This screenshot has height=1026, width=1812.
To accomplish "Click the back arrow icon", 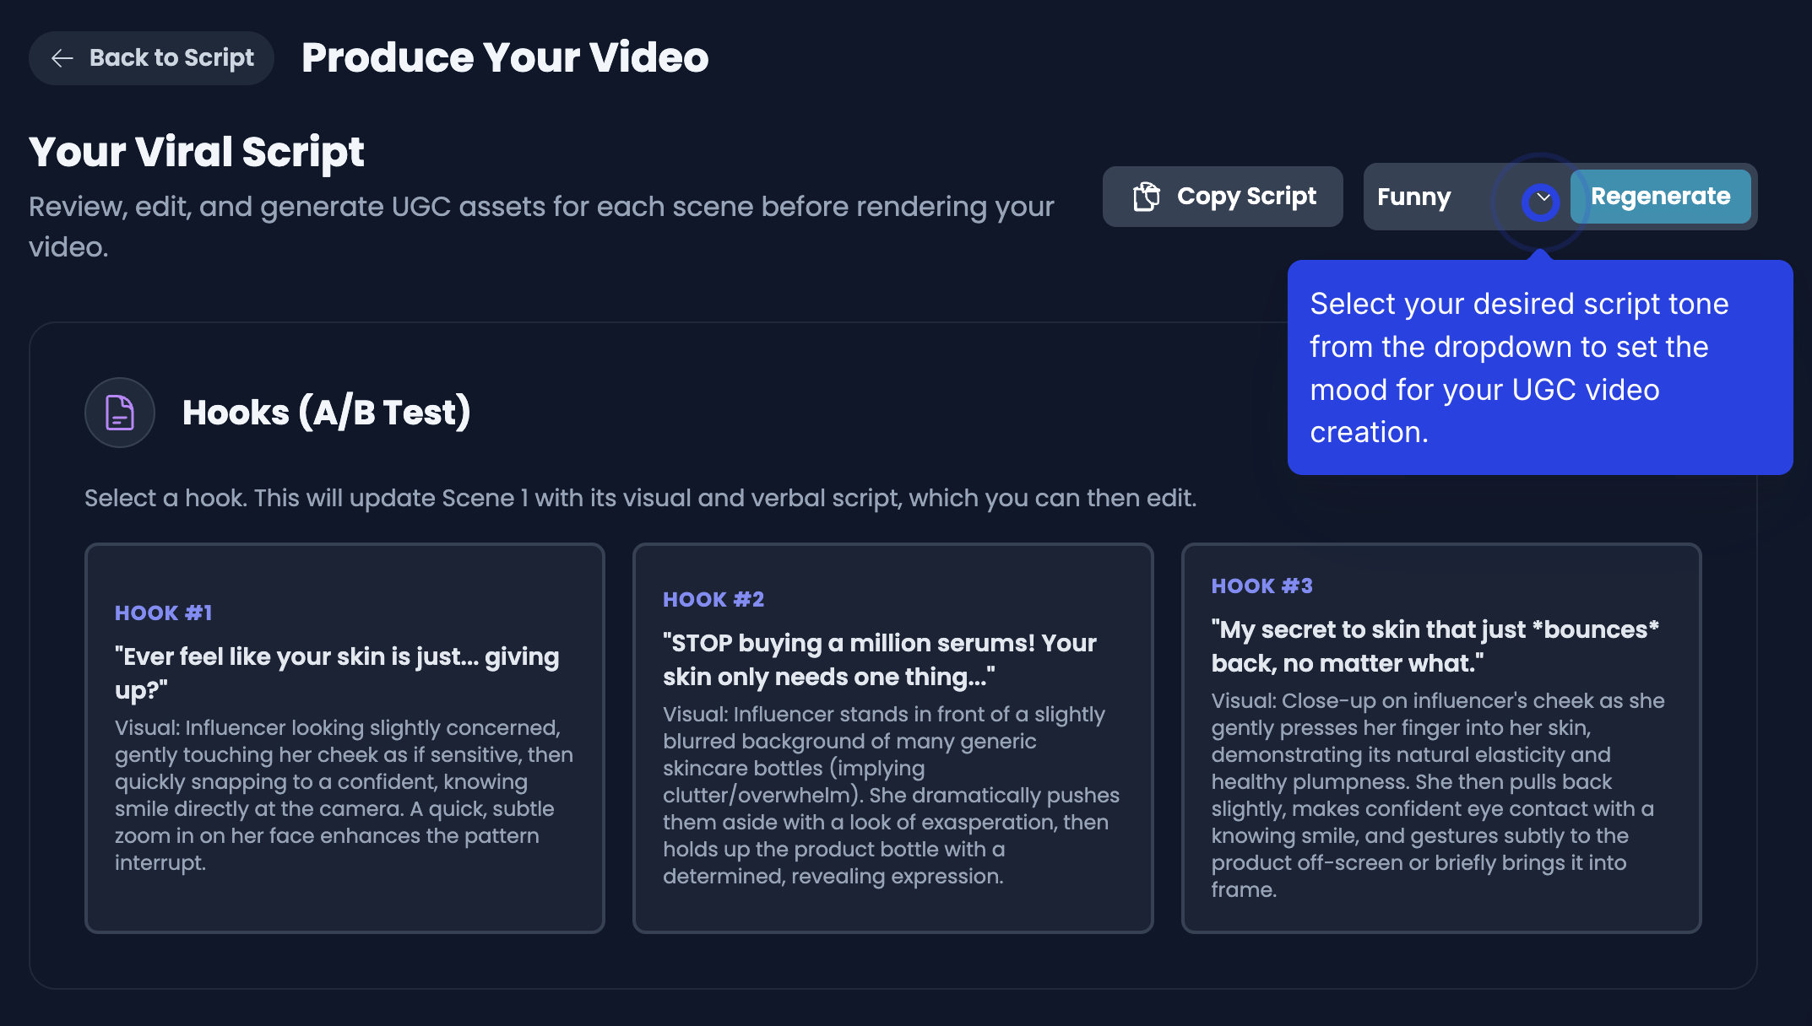I will point(62,58).
